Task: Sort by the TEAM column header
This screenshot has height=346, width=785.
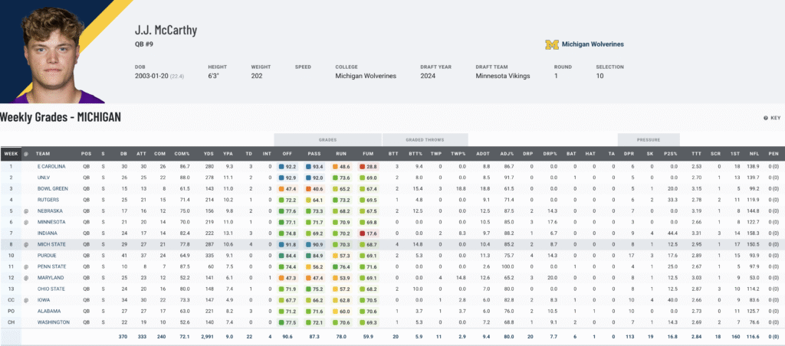Action: coord(43,154)
